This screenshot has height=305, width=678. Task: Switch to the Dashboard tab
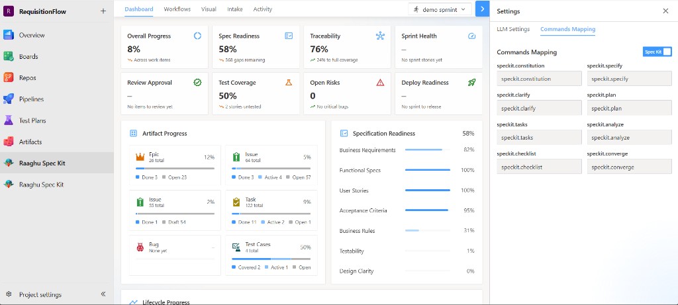tap(139, 9)
